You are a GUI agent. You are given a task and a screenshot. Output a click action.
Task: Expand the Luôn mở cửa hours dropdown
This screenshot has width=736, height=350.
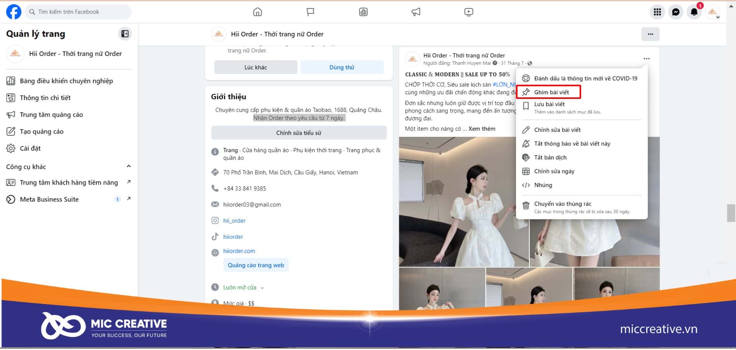[244, 288]
